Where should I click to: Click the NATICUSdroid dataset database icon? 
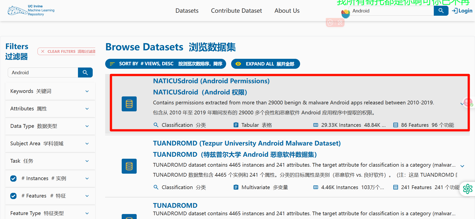(129, 104)
